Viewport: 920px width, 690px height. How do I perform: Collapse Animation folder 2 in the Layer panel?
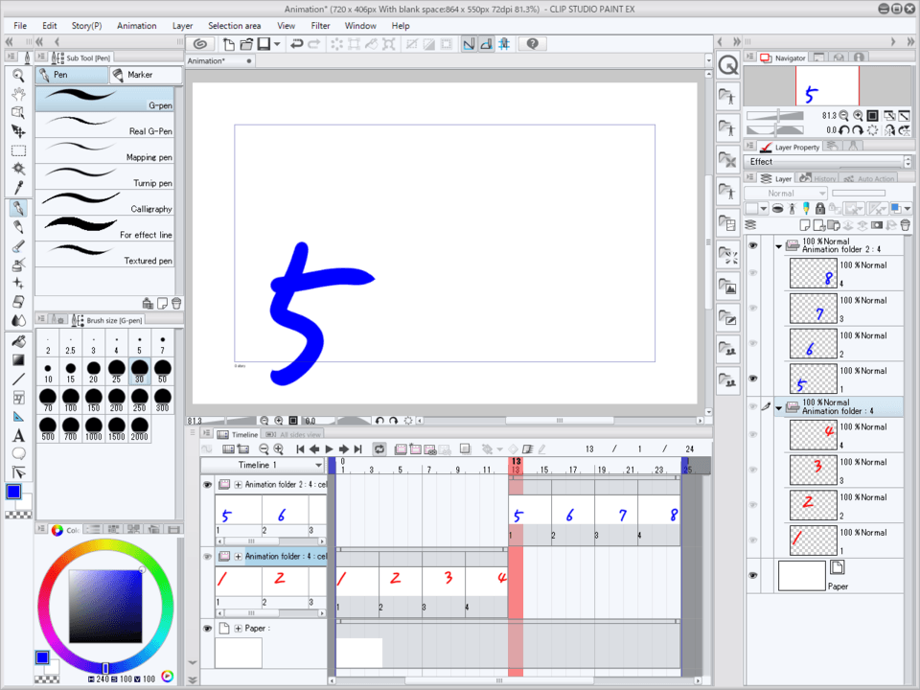point(778,246)
